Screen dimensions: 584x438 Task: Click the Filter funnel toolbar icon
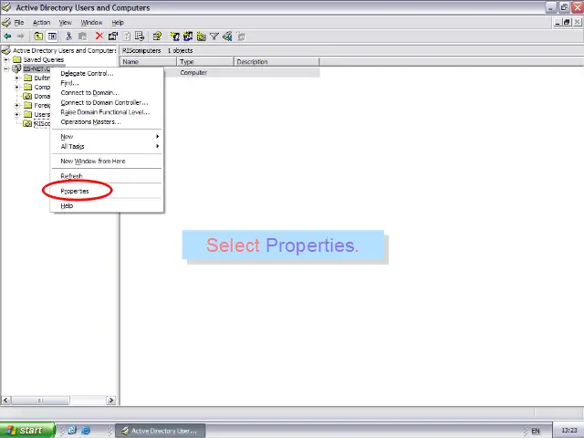tap(214, 36)
